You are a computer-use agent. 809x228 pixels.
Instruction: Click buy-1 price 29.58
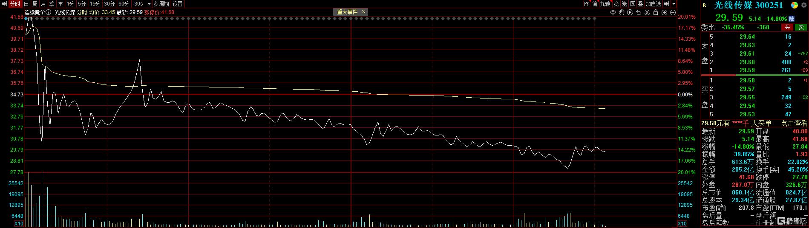747,80
